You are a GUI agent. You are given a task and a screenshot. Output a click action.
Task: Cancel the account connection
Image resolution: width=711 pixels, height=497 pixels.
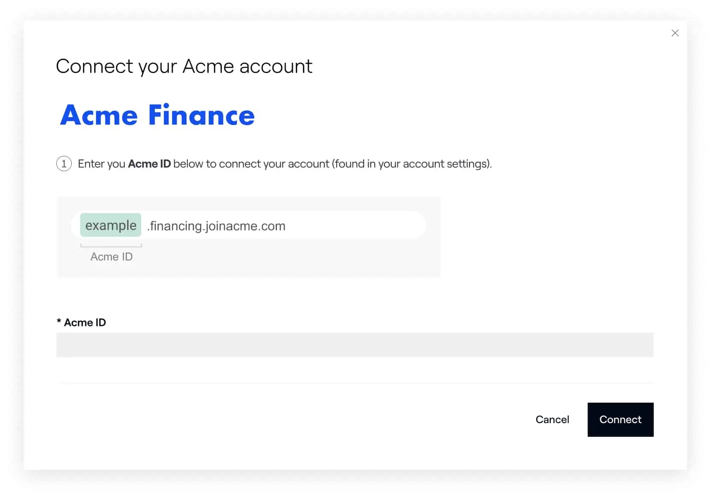tap(552, 419)
